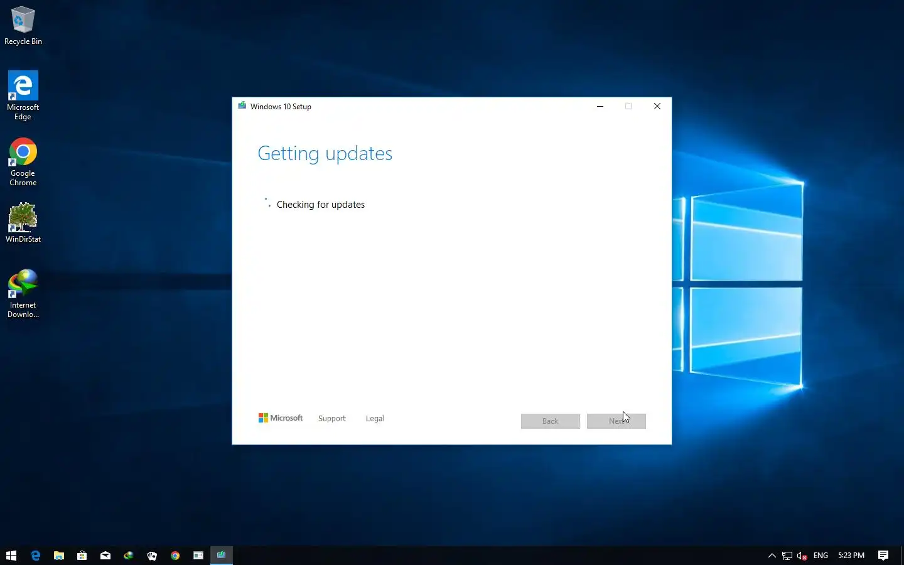
Task: Close the Windows 10 Setup window
Action: pyautogui.click(x=657, y=106)
